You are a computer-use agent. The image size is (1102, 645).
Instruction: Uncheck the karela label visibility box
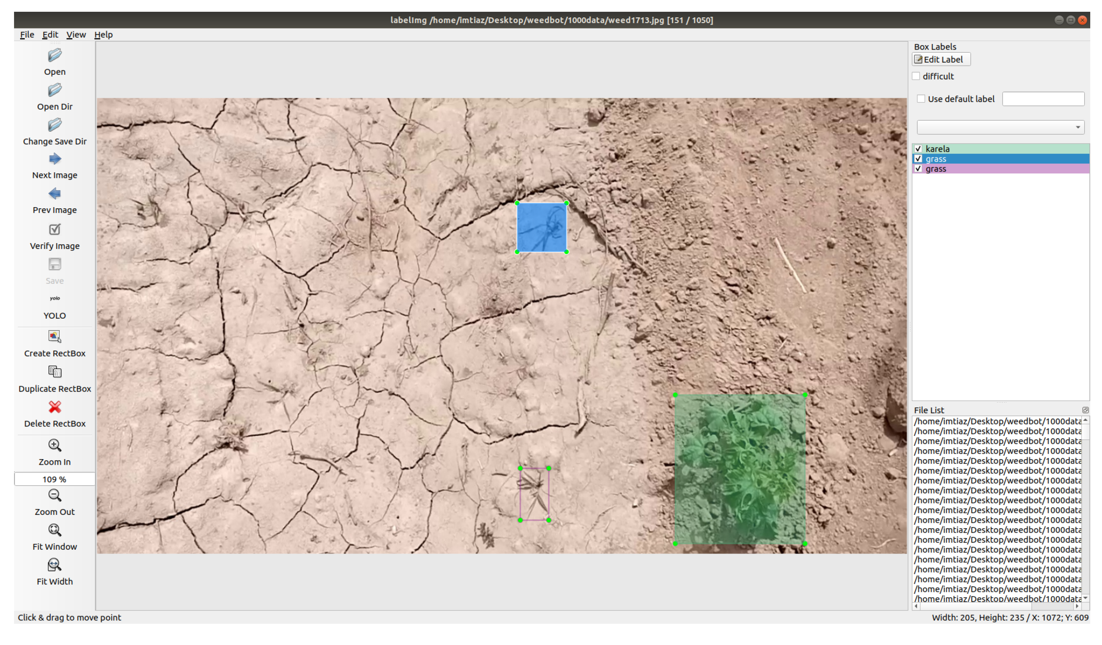pos(918,149)
